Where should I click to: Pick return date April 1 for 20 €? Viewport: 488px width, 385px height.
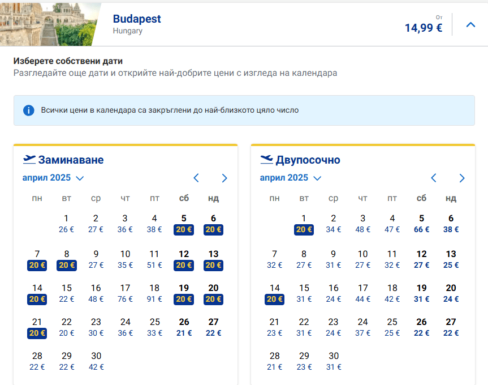(304, 224)
